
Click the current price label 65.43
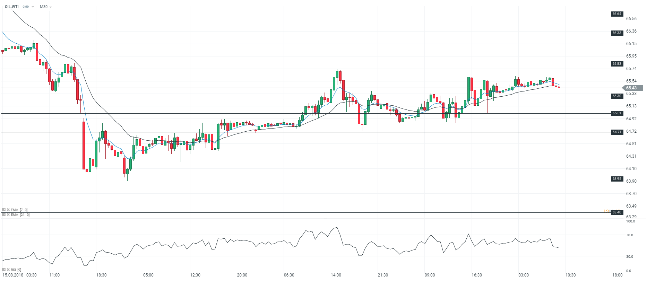tap(632, 88)
